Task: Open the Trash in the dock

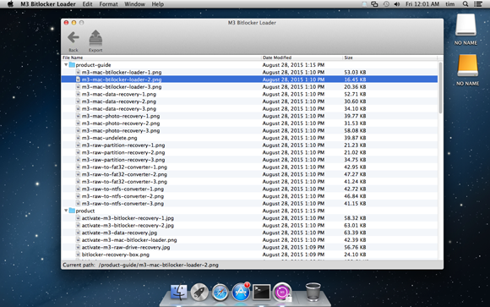Action: (x=313, y=292)
